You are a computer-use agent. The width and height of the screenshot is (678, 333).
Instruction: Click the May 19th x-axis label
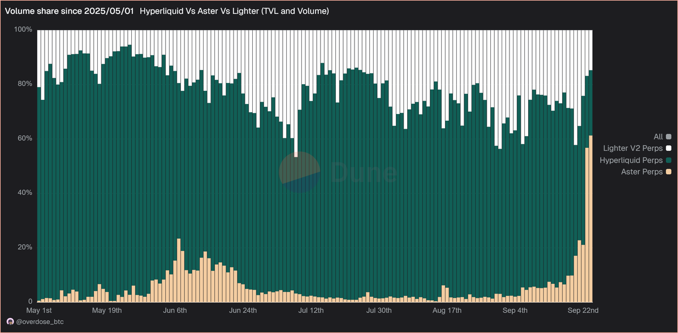[107, 310]
